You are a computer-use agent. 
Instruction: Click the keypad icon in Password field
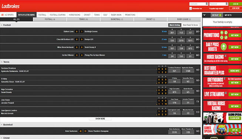[x=226, y=4]
